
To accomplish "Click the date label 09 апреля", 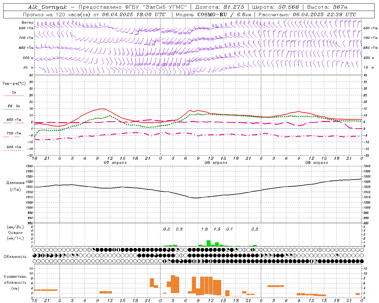I will coord(317,162).
